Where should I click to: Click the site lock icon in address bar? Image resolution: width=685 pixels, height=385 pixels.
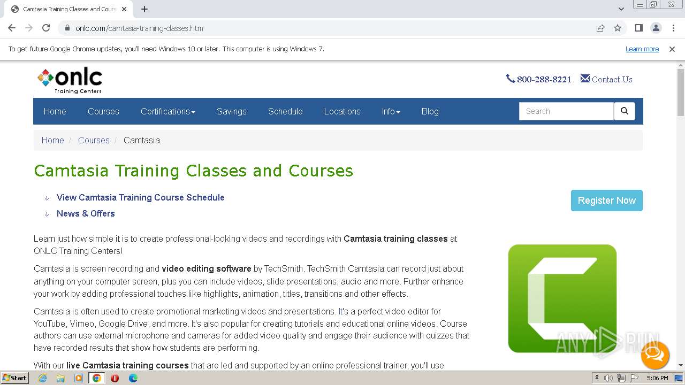coord(67,28)
